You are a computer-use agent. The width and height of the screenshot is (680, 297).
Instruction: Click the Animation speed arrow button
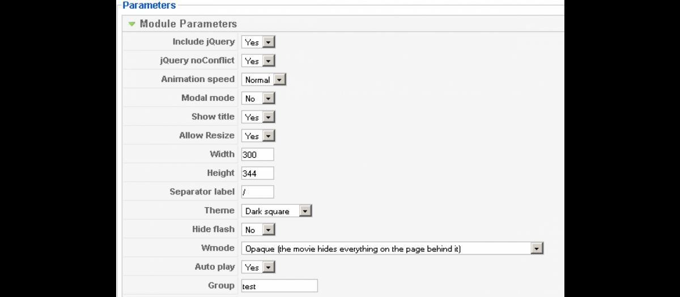point(279,80)
